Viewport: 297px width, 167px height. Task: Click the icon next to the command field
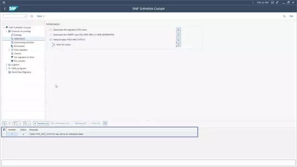[x=32, y=16]
